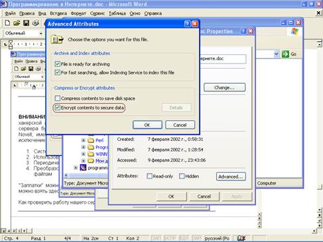This screenshot has width=323, height=242.
Task: Open the Правка menu
Action: coord(27,13)
